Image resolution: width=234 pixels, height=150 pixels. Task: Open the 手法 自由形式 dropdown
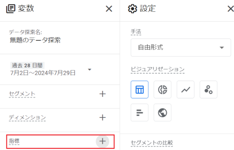181,47
